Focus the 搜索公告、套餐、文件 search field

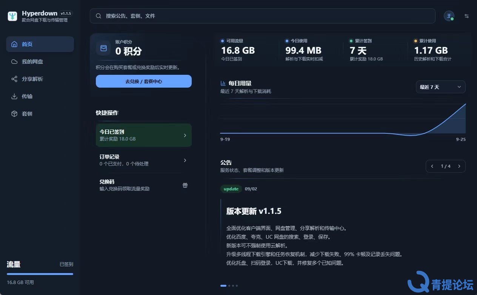(262, 16)
